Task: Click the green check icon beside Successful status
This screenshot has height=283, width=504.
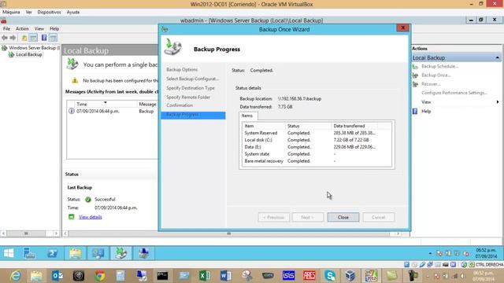Action: click(88, 200)
